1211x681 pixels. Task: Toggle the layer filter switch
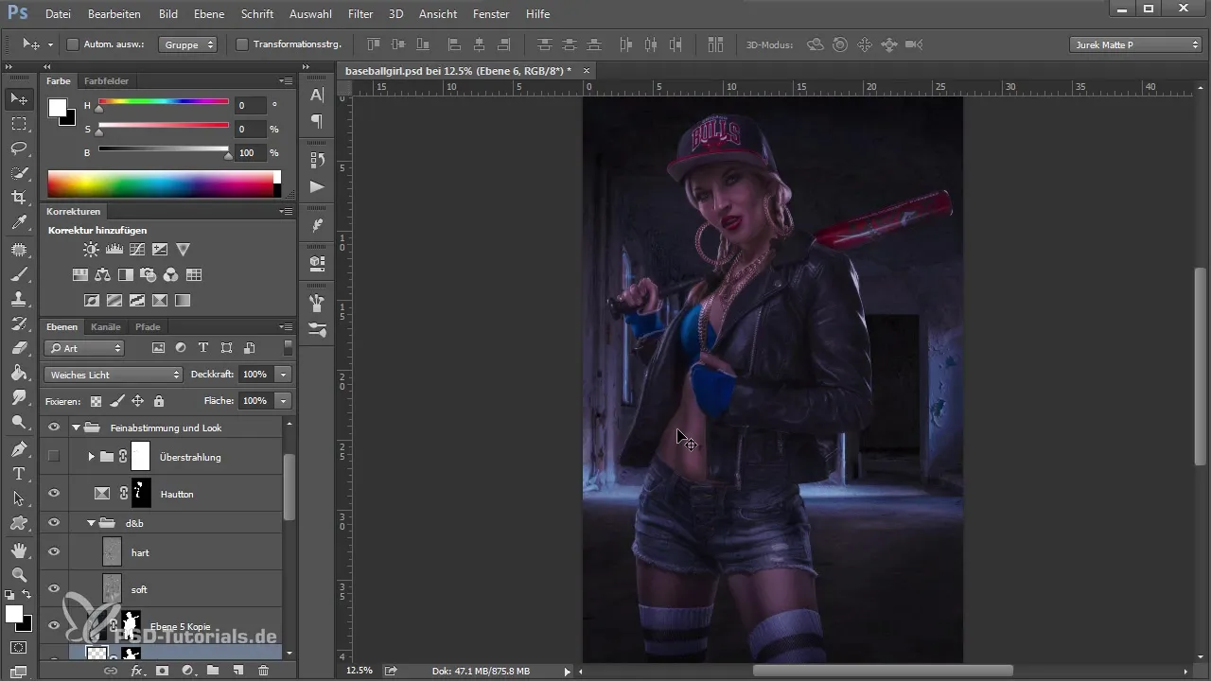coord(288,348)
